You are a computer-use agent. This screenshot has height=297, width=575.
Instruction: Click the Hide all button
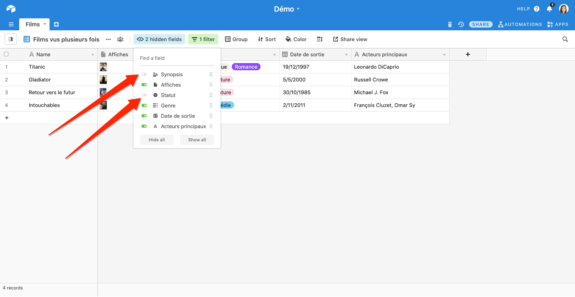[157, 140]
